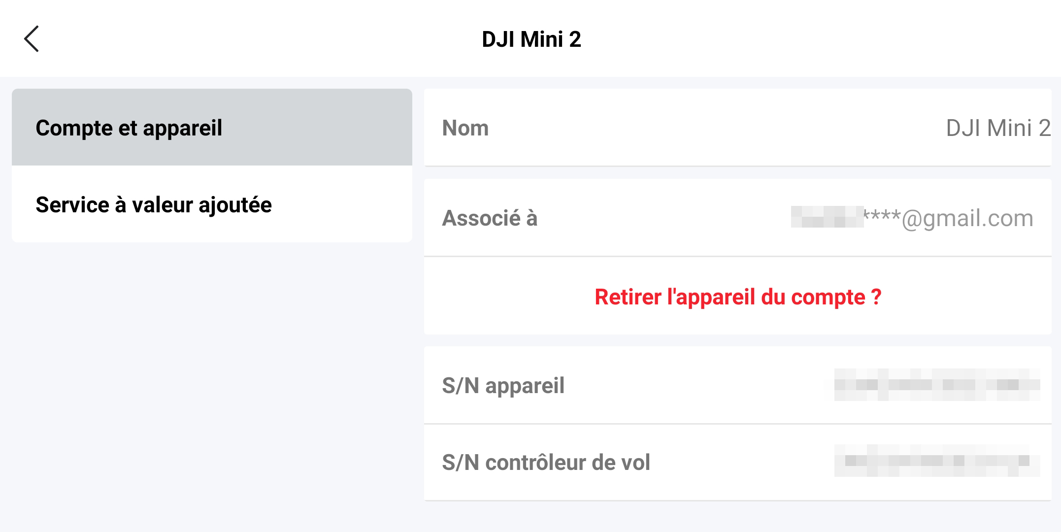Tap the Nom field label

[x=465, y=128]
